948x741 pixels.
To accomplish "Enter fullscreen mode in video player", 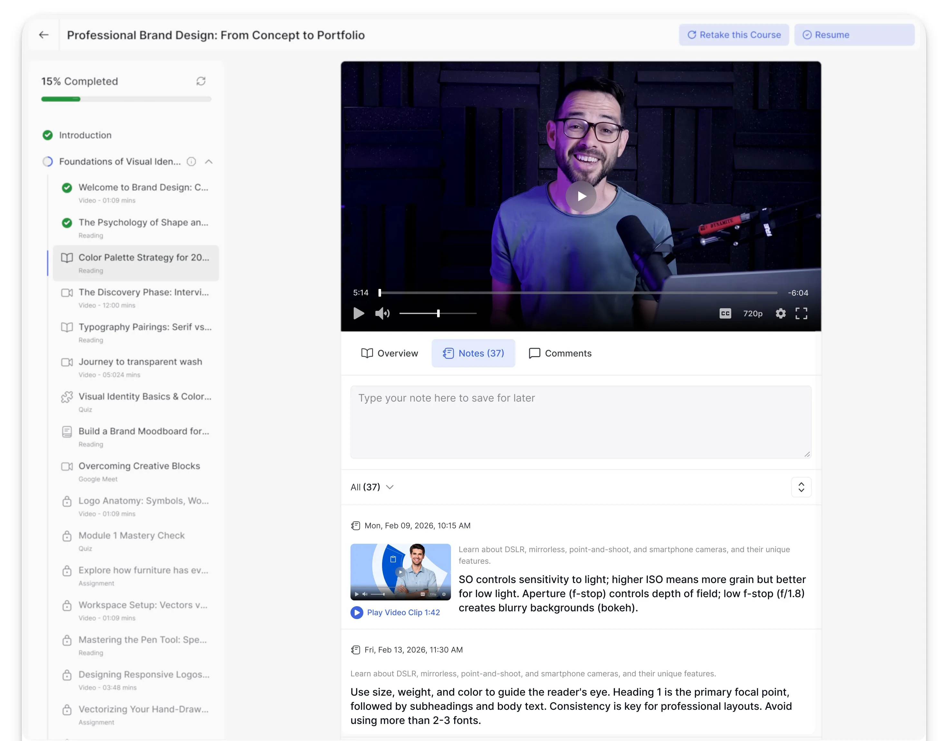I will [x=801, y=313].
